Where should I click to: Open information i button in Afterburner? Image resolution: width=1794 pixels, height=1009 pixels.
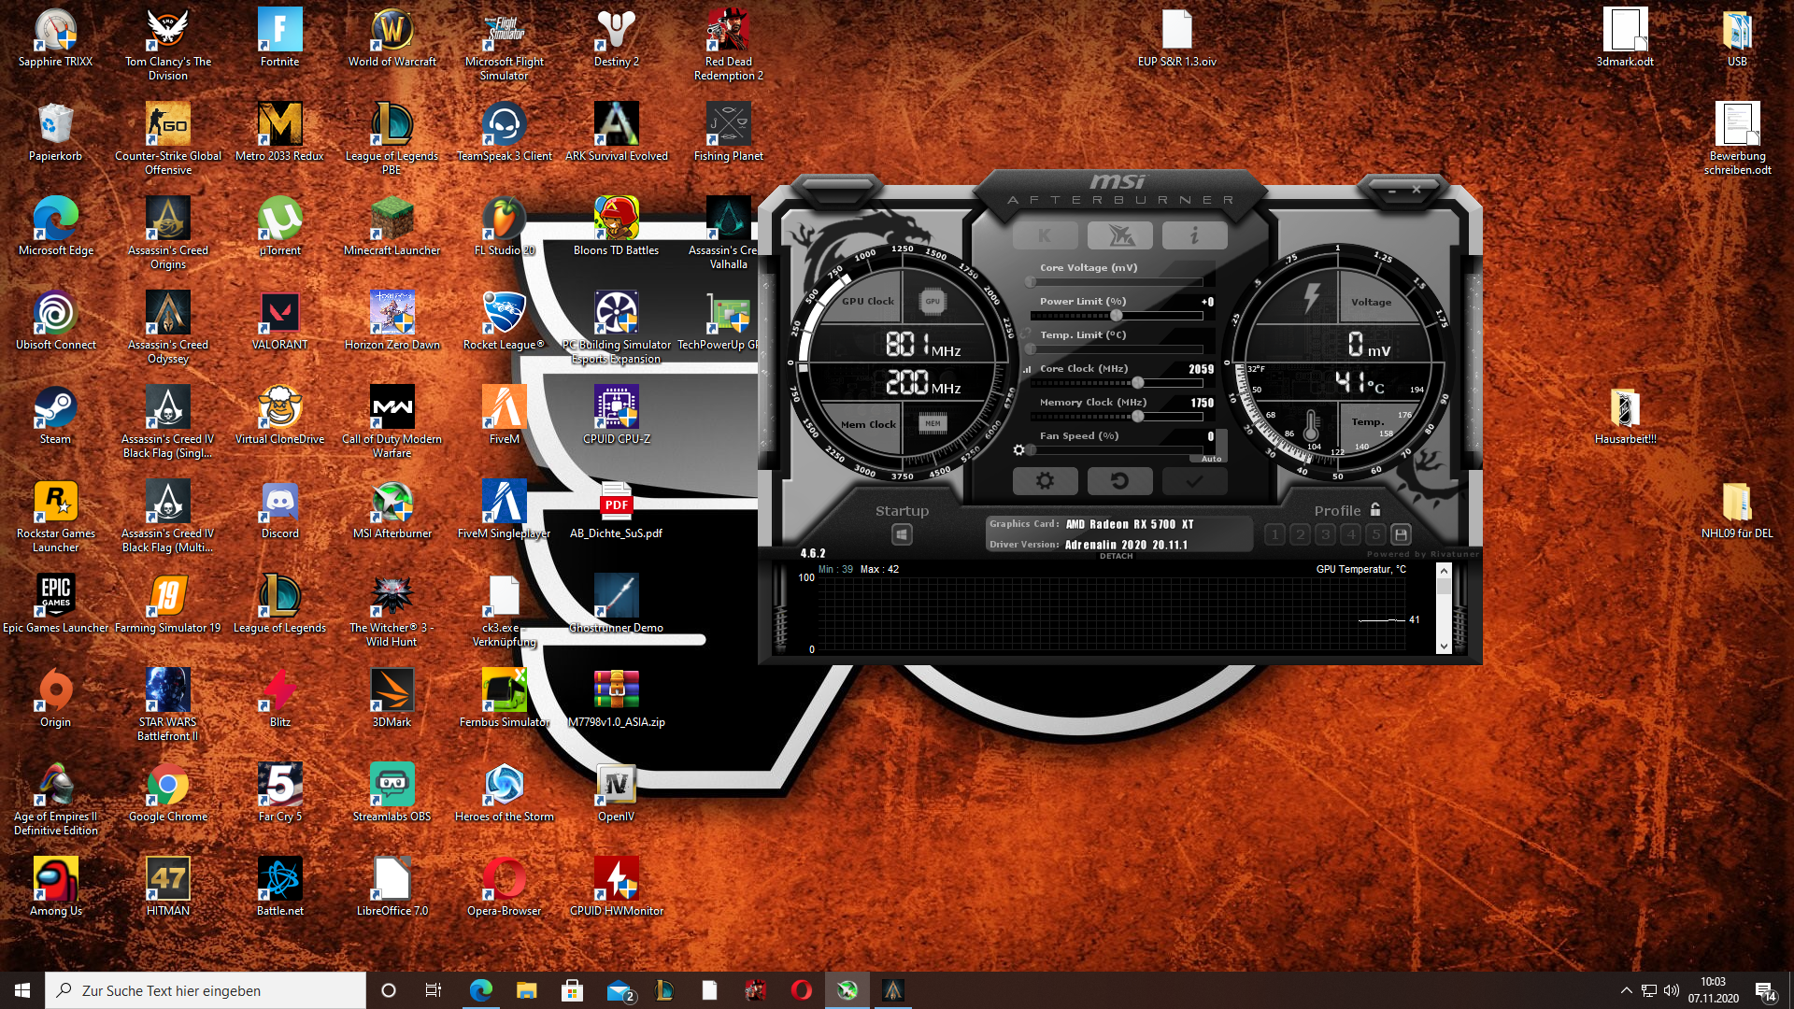[x=1193, y=235]
